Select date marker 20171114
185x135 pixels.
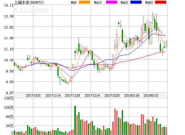click(x=53, y=95)
